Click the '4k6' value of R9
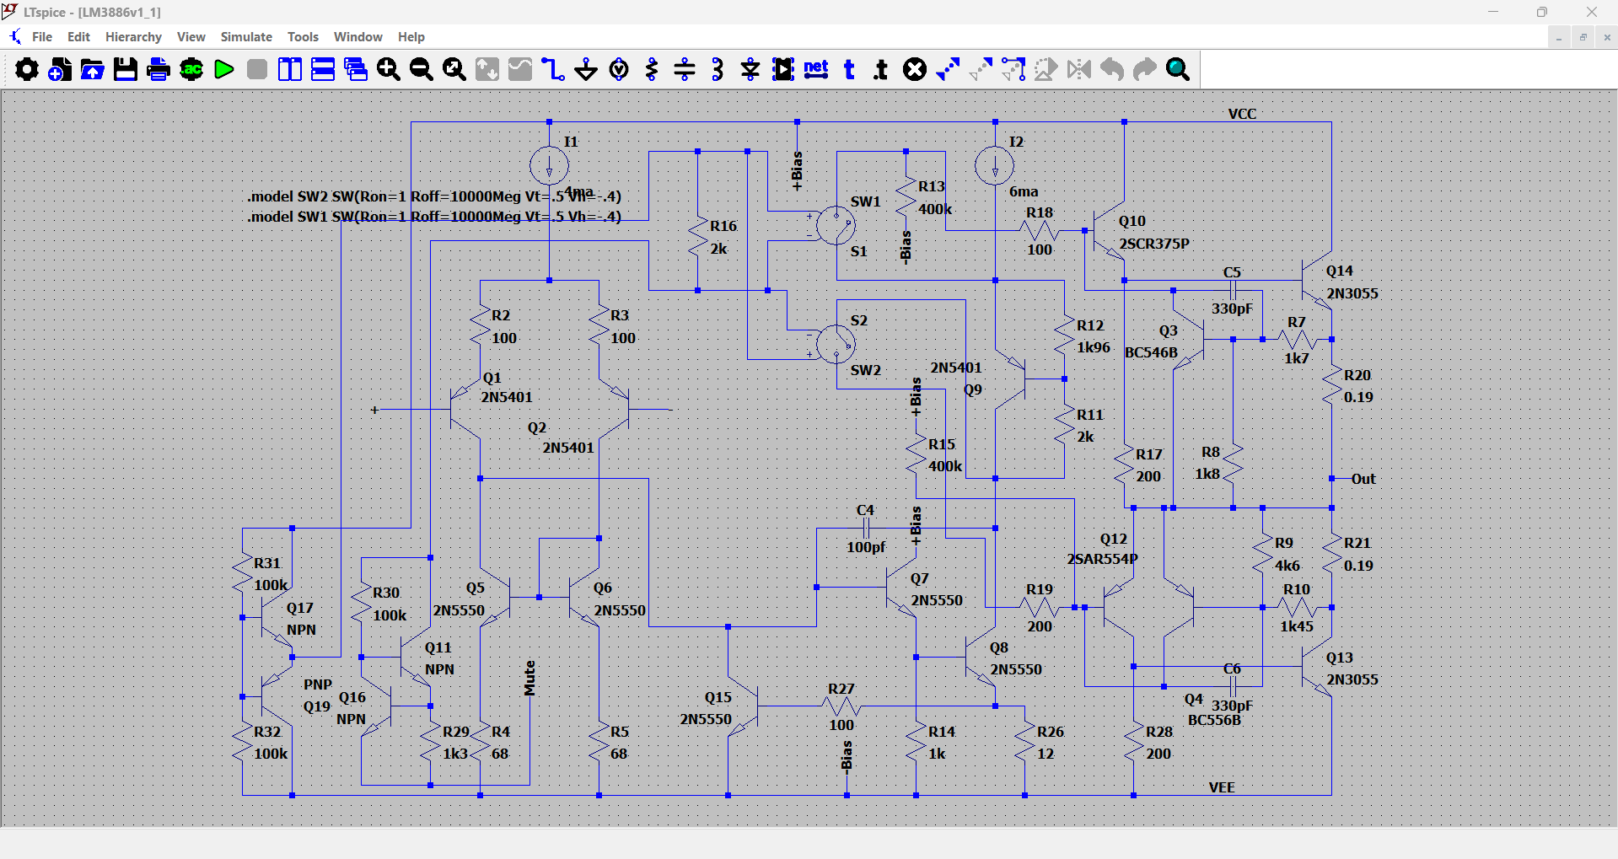This screenshot has width=1618, height=859. (1287, 566)
